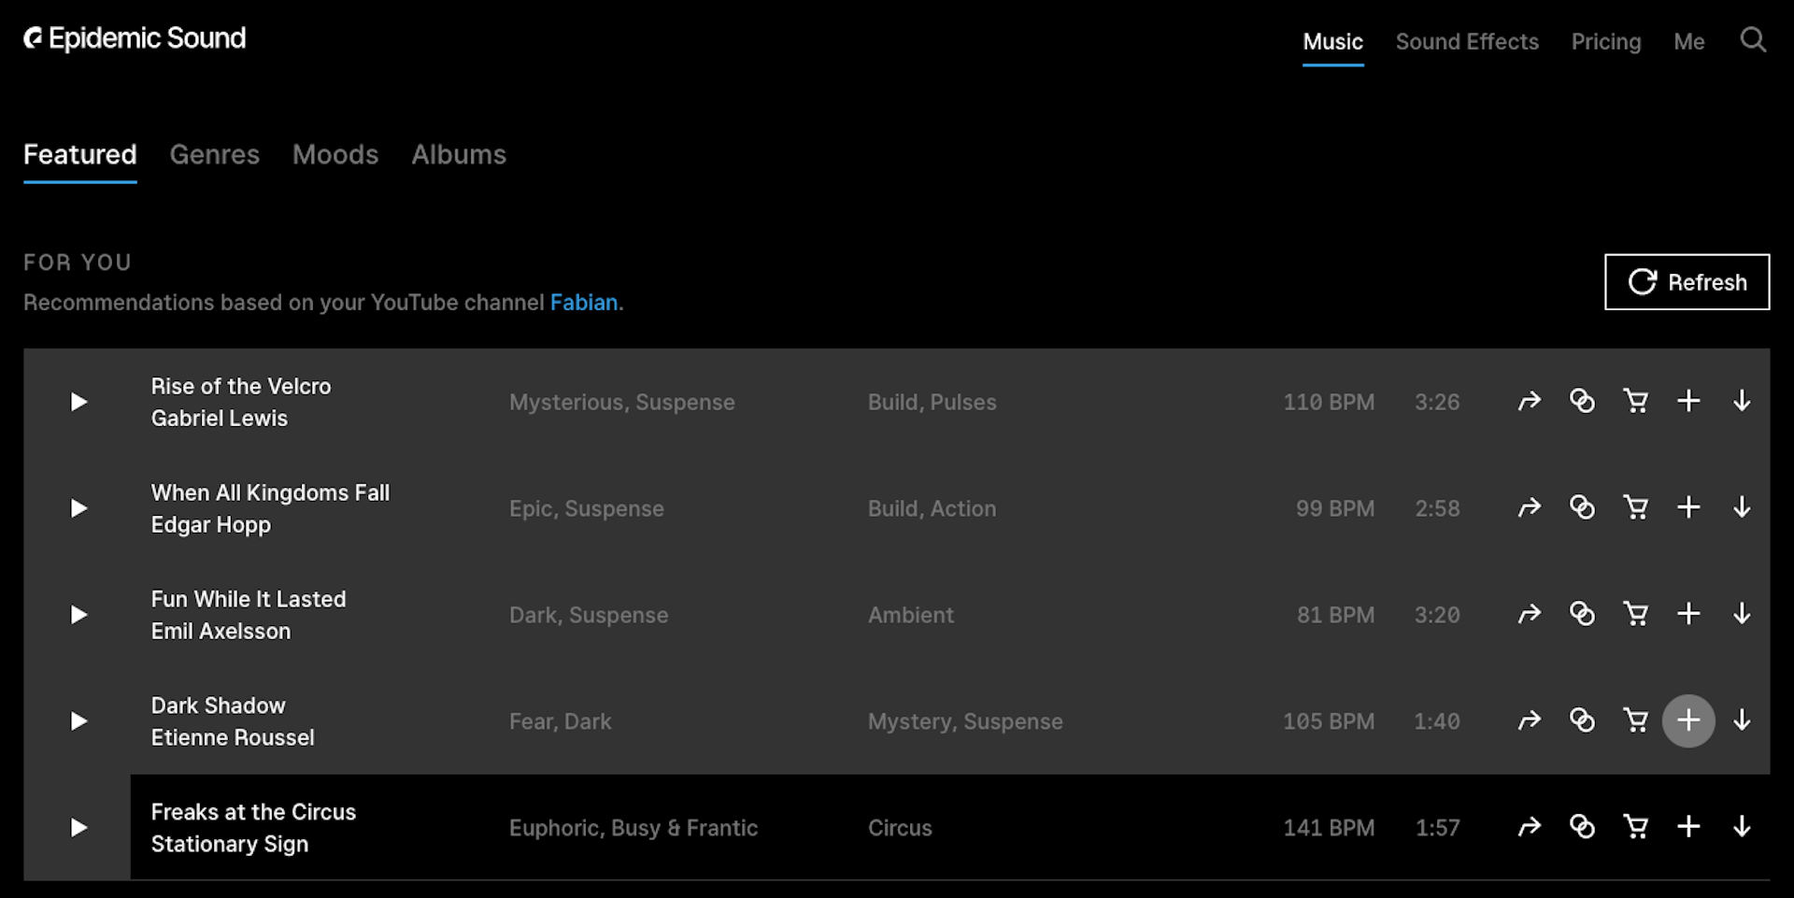
Task: Open the search icon
Action: 1754,40
